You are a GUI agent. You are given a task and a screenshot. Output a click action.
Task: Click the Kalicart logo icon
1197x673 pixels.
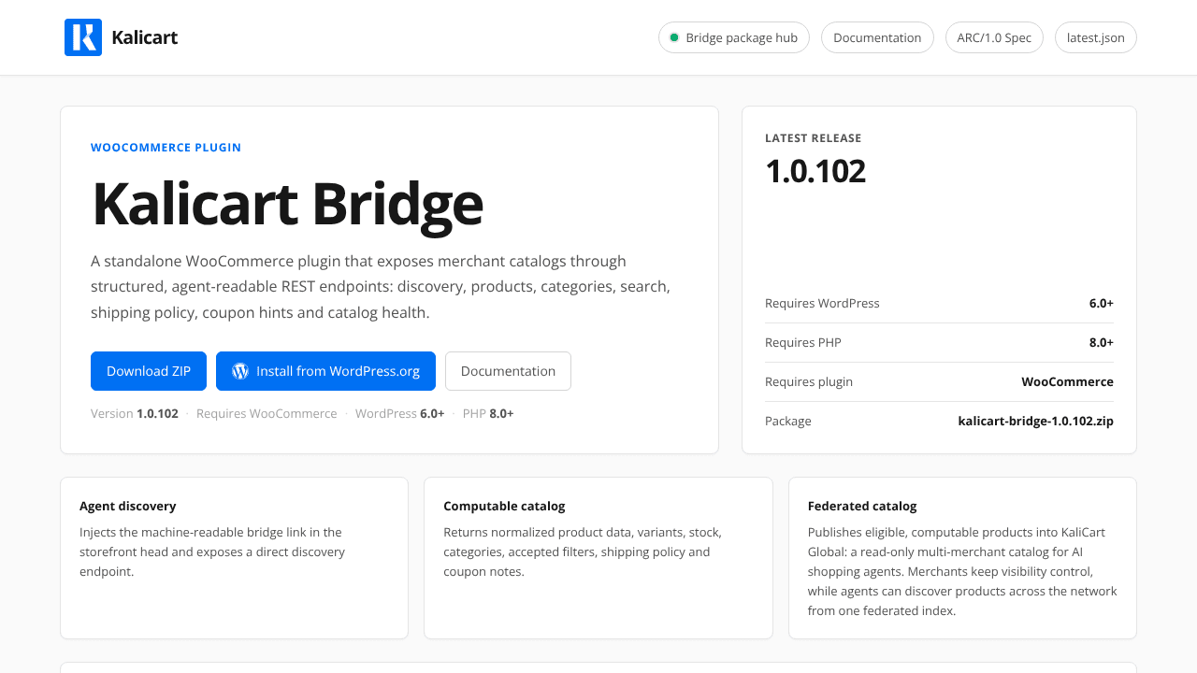point(83,37)
